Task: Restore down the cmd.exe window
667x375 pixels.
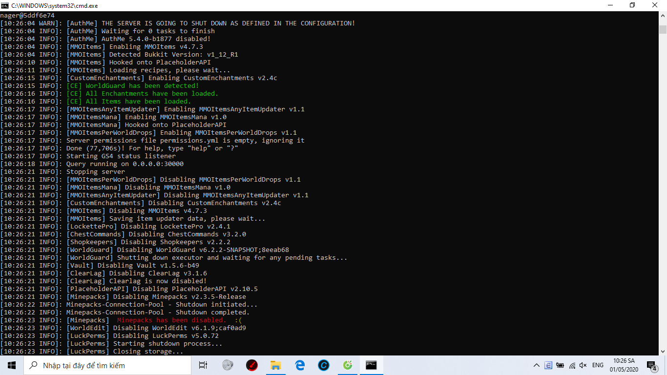Action: (632, 5)
